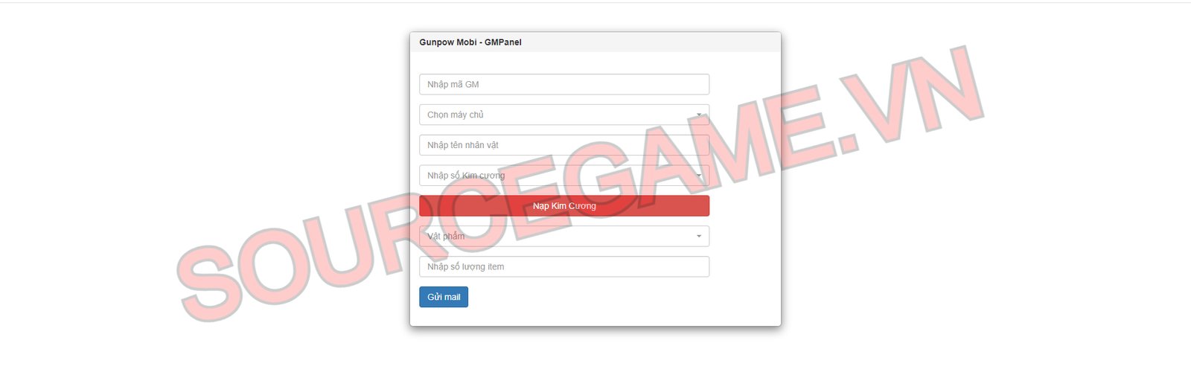The image size is (1191, 375).
Task: Select the character name text box
Action: pos(564,145)
